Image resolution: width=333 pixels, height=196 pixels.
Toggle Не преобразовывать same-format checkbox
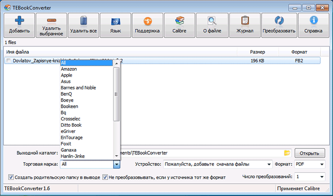(x=105, y=177)
